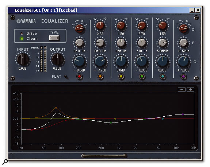Click the gain knob below 850 Hz

[x=121, y=61]
